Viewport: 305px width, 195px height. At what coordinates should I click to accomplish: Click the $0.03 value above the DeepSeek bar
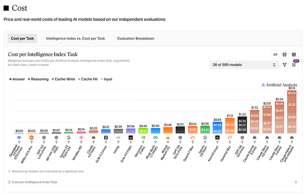point(19,131)
